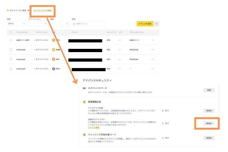228x152 pixels.
Task: Open the ホワイトリスト filter dropdown
Action: (x=38, y=24)
